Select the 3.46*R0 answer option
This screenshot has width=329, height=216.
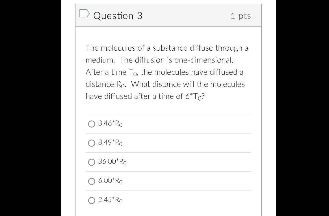[x=91, y=124]
